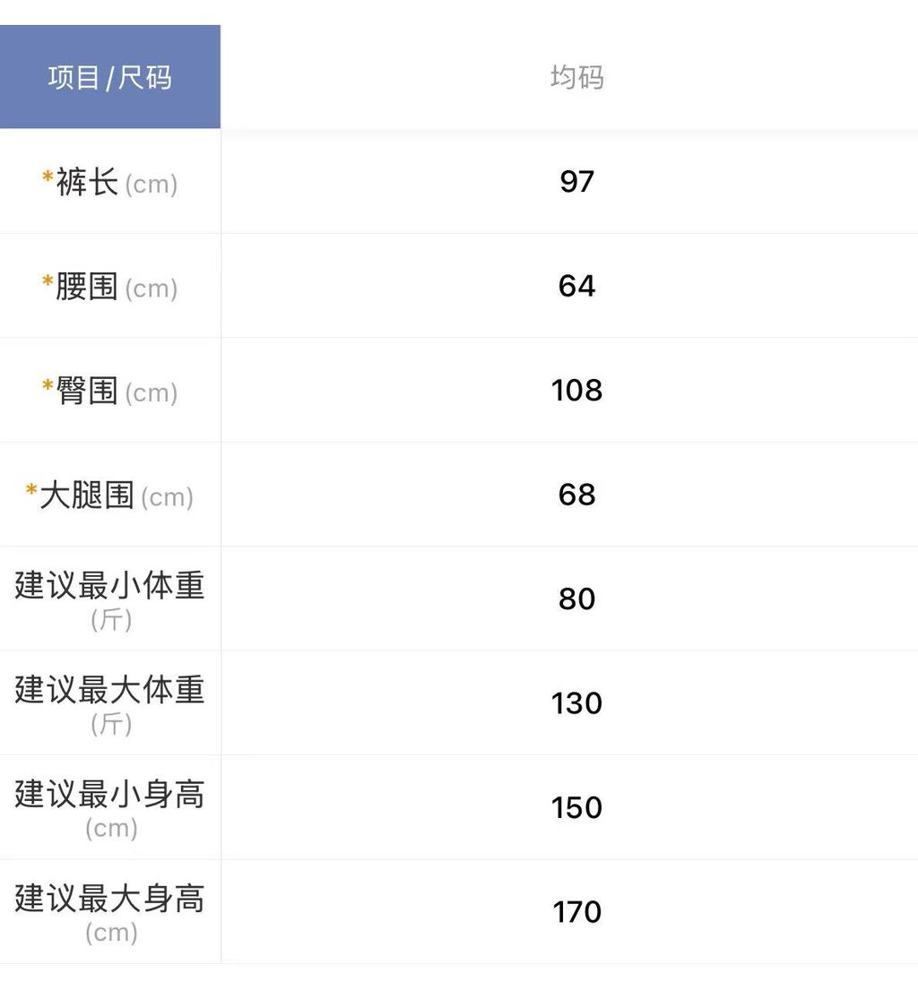918x982 pixels.
Task: Select the 大腿围 row label
Action: pos(87,495)
